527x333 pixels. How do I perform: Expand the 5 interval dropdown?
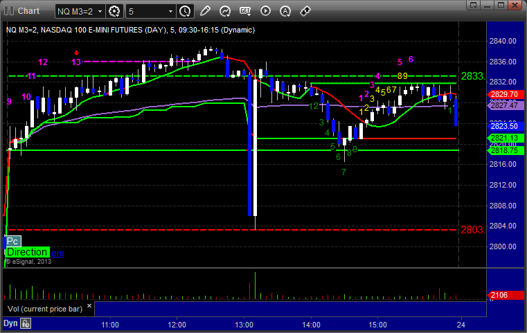click(170, 12)
